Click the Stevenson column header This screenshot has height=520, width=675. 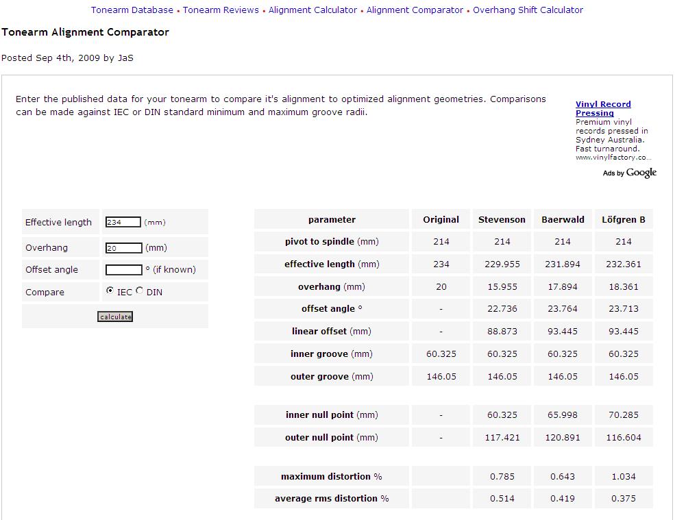click(502, 220)
